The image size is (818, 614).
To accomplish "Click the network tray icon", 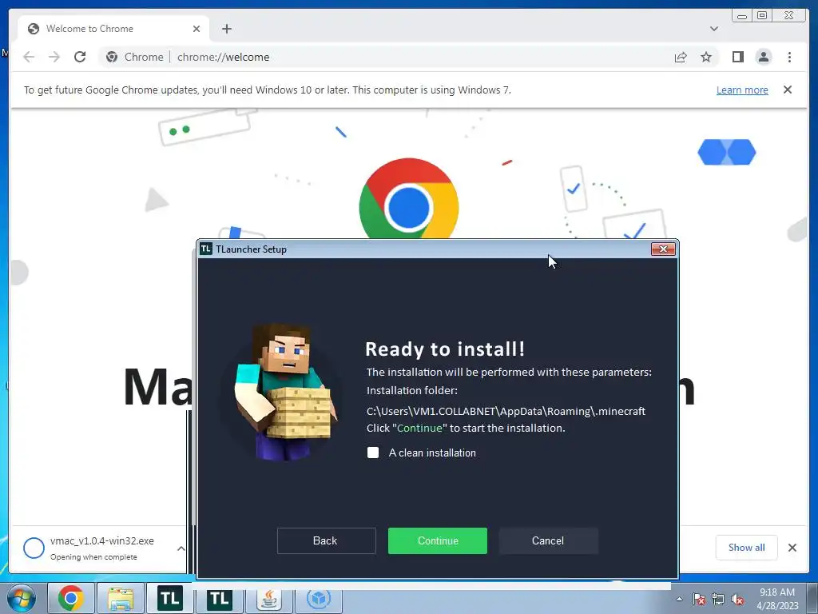I will (x=718, y=599).
